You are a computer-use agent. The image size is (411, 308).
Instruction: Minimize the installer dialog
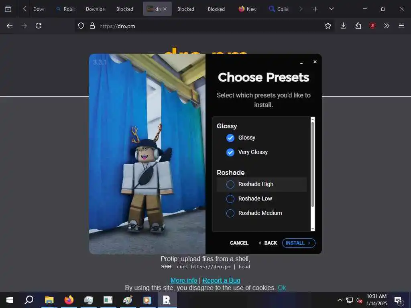point(301,63)
